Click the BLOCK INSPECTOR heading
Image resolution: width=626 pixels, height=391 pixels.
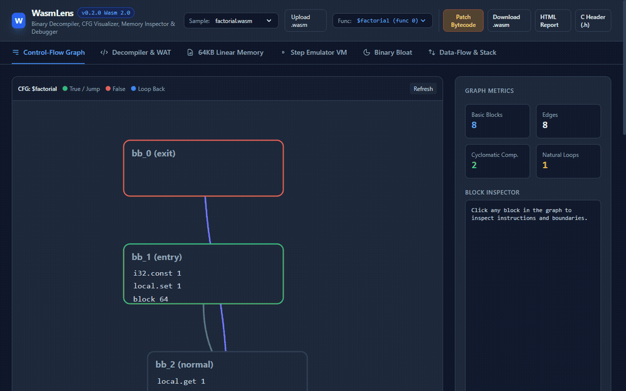[x=492, y=192]
